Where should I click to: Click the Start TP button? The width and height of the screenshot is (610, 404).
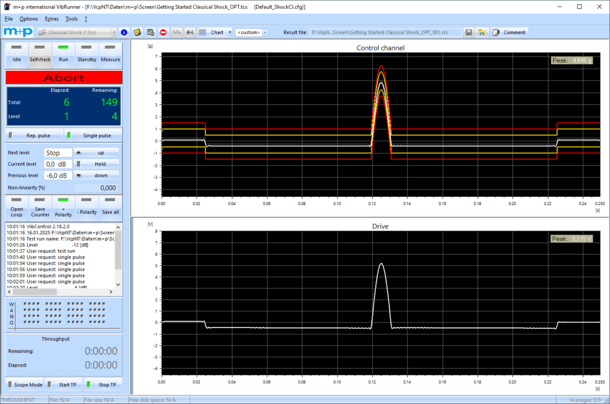pyautogui.click(x=63, y=384)
